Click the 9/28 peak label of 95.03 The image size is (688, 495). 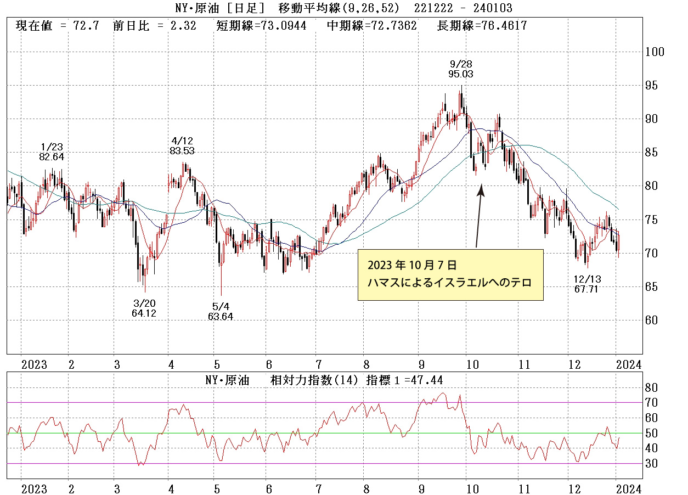click(460, 69)
